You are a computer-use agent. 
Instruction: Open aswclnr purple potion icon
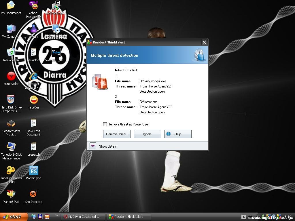(33, 31)
